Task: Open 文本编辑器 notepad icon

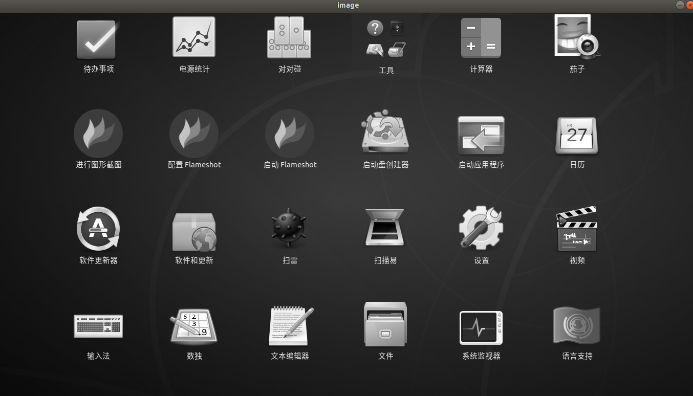Action: [x=291, y=325]
